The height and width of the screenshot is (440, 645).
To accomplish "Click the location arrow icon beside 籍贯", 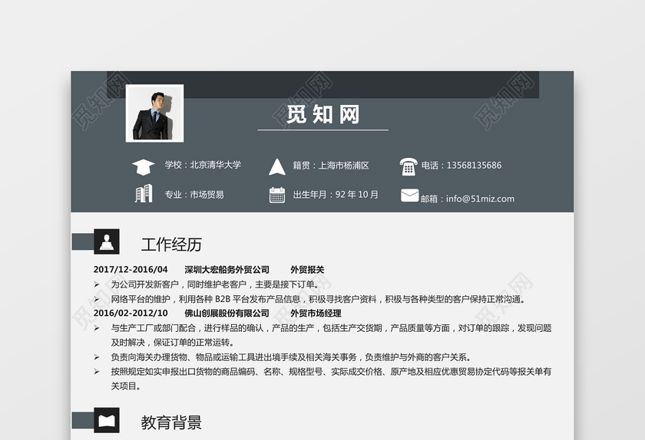I will [x=277, y=167].
